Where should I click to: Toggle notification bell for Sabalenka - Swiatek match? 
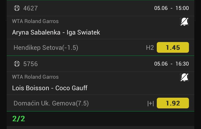pyautogui.click(x=184, y=22)
